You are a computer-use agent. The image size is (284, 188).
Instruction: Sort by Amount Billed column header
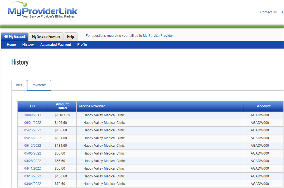tap(62, 106)
